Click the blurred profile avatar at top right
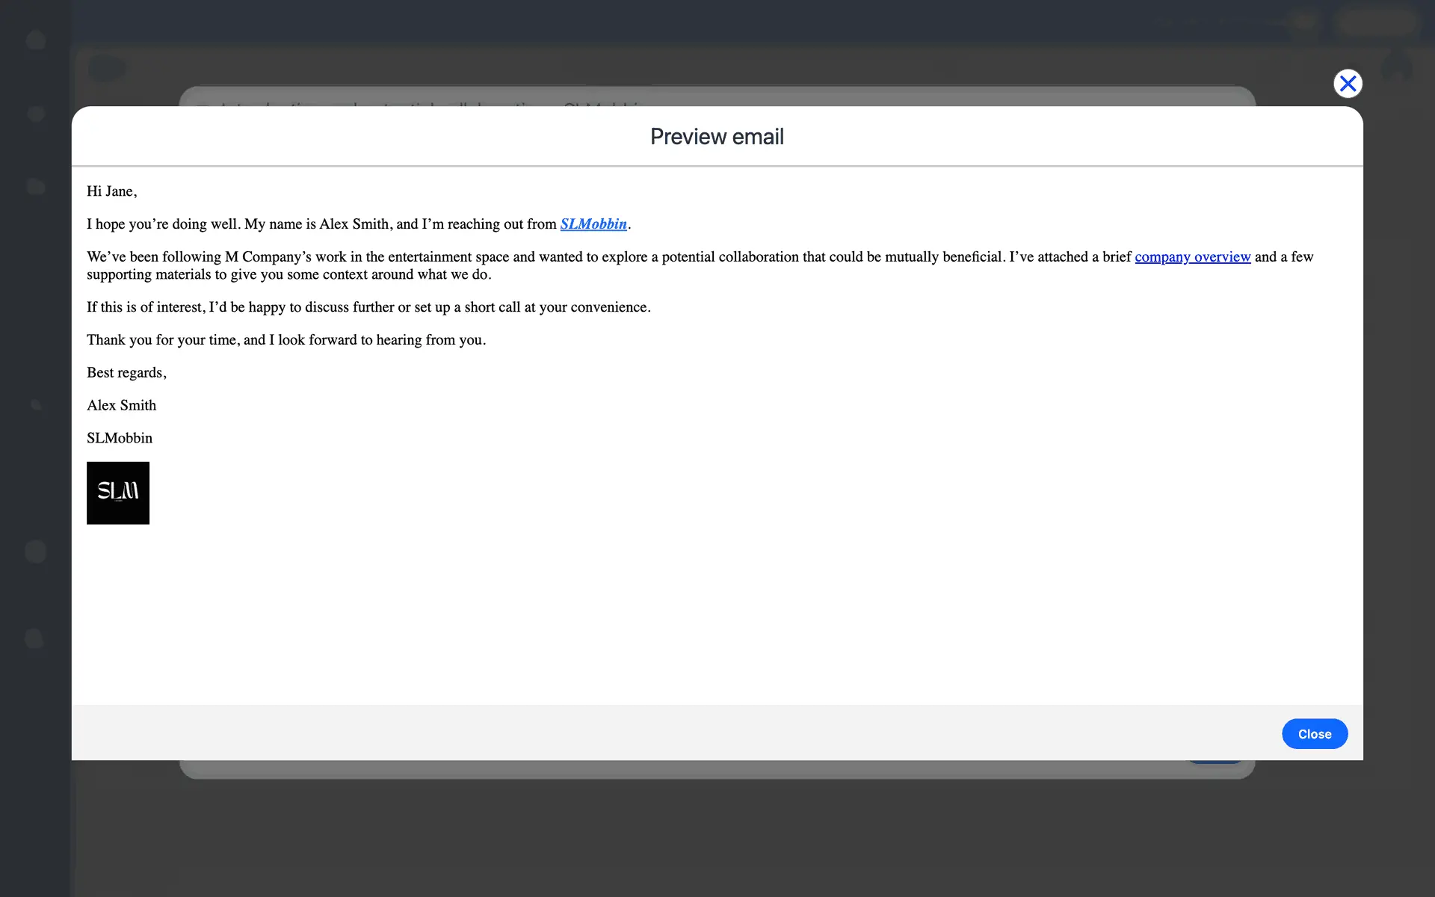The image size is (1435, 897). click(x=1396, y=67)
